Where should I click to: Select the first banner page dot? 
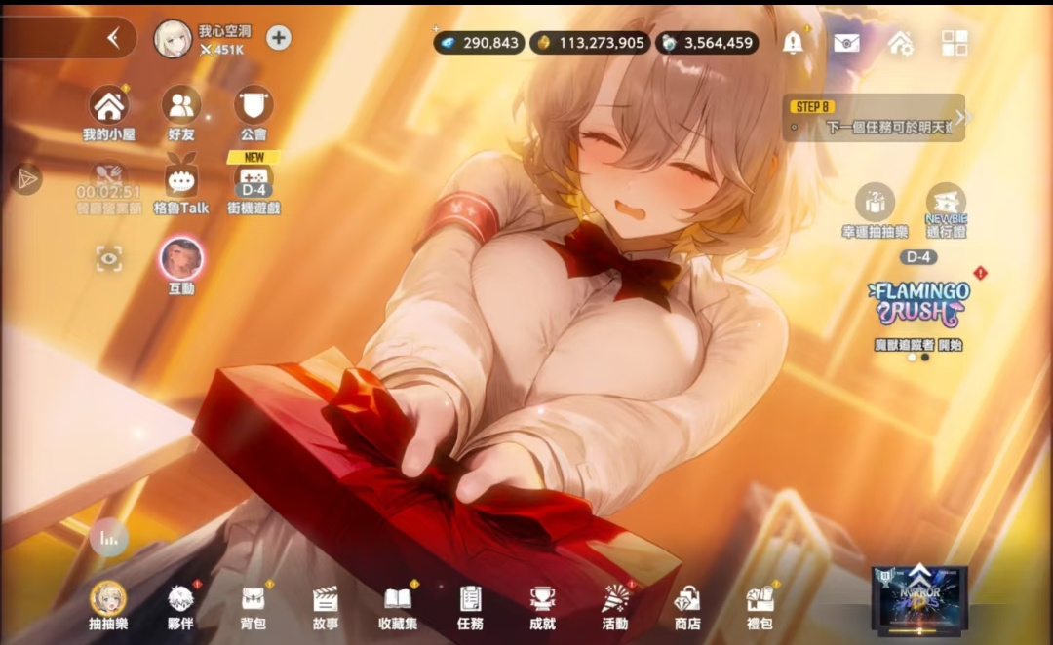(912, 358)
